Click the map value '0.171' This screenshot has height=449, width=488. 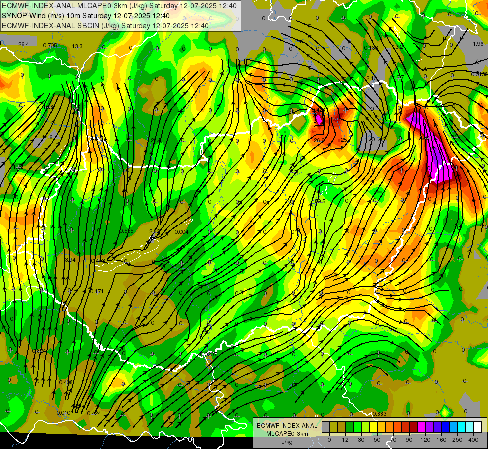click(x=97, y=291)
